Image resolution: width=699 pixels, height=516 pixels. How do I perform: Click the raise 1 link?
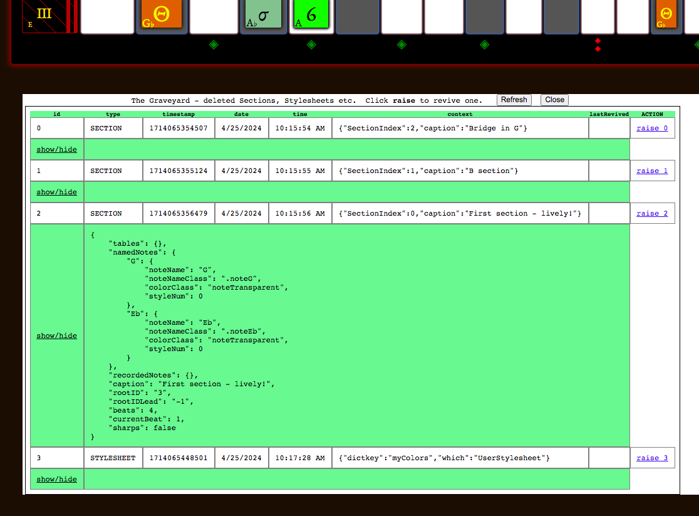point(652,171)
